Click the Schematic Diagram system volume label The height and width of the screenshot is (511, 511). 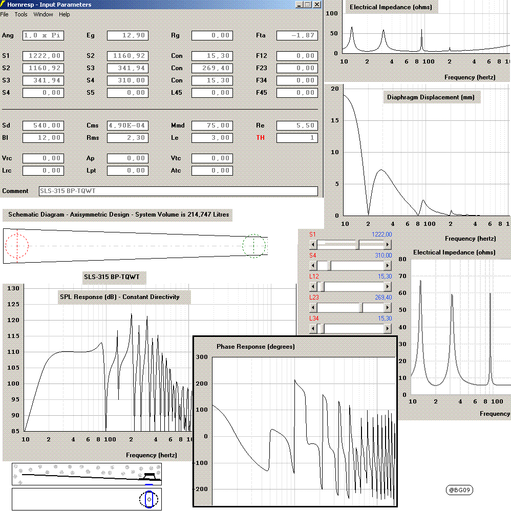pyautogui.click(x=119, y=215)
